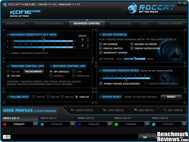Click the Set Volume slider handle
189x142 pixels.
tap(135, 59)
